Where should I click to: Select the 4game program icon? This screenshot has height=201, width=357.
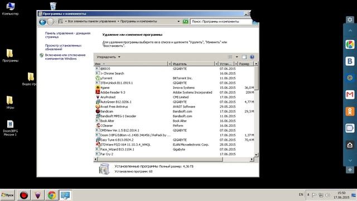tap(98, 88)
